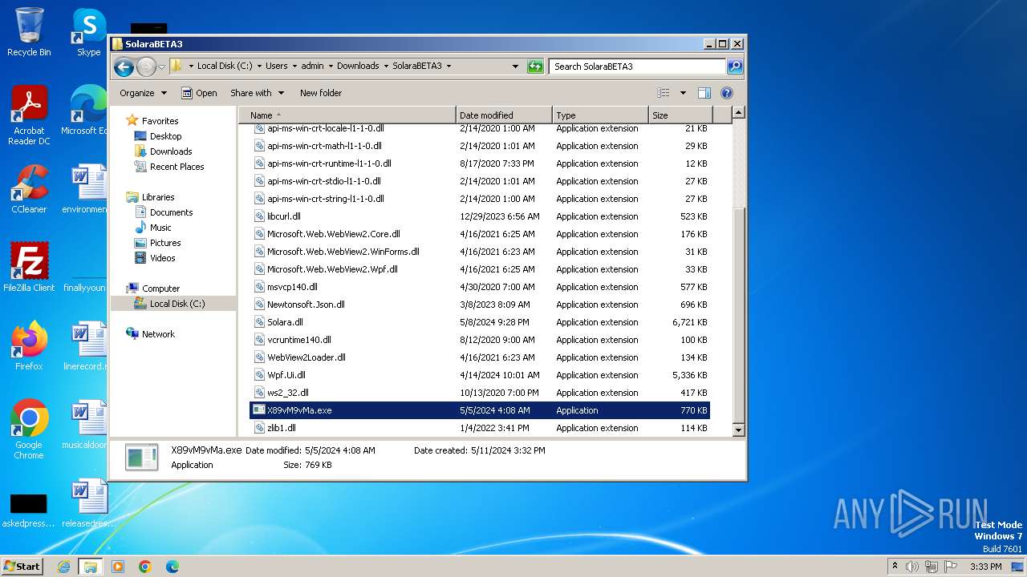
Task: Click the volume icon in system tray
Action: [x=912, y=567]
